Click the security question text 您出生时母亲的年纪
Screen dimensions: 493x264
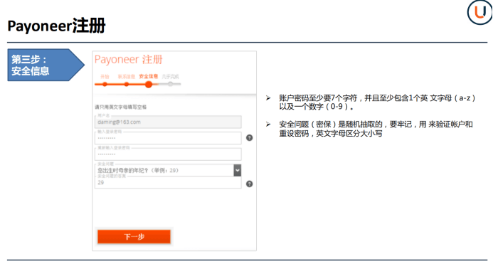point(138,171)
